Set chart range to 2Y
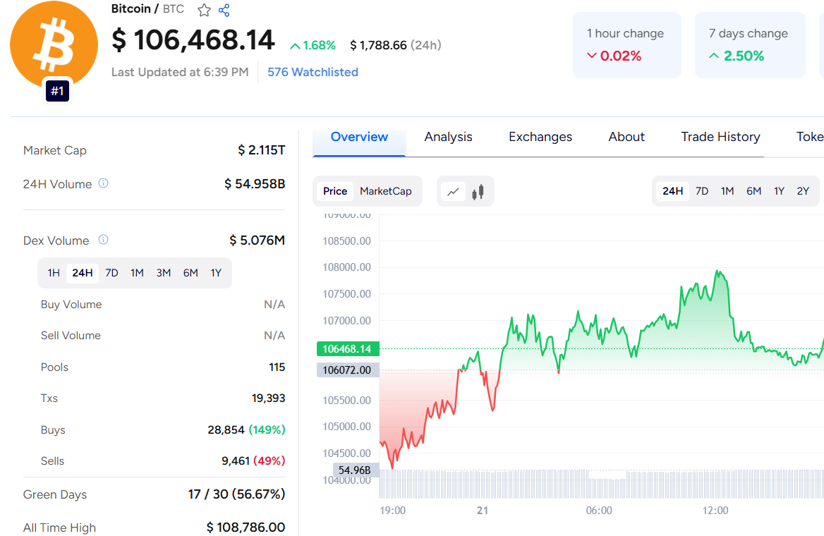This screenshot has width=824, height=536. click(x=803, y=191)
